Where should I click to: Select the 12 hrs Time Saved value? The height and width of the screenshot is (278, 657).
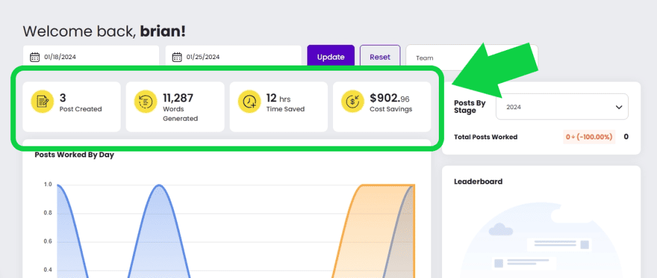pos(278,98)
